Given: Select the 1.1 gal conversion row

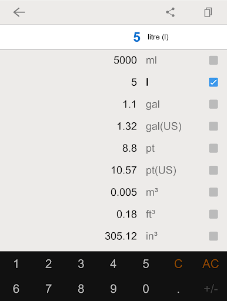Looking at the screenshot, I should (113, 104).
